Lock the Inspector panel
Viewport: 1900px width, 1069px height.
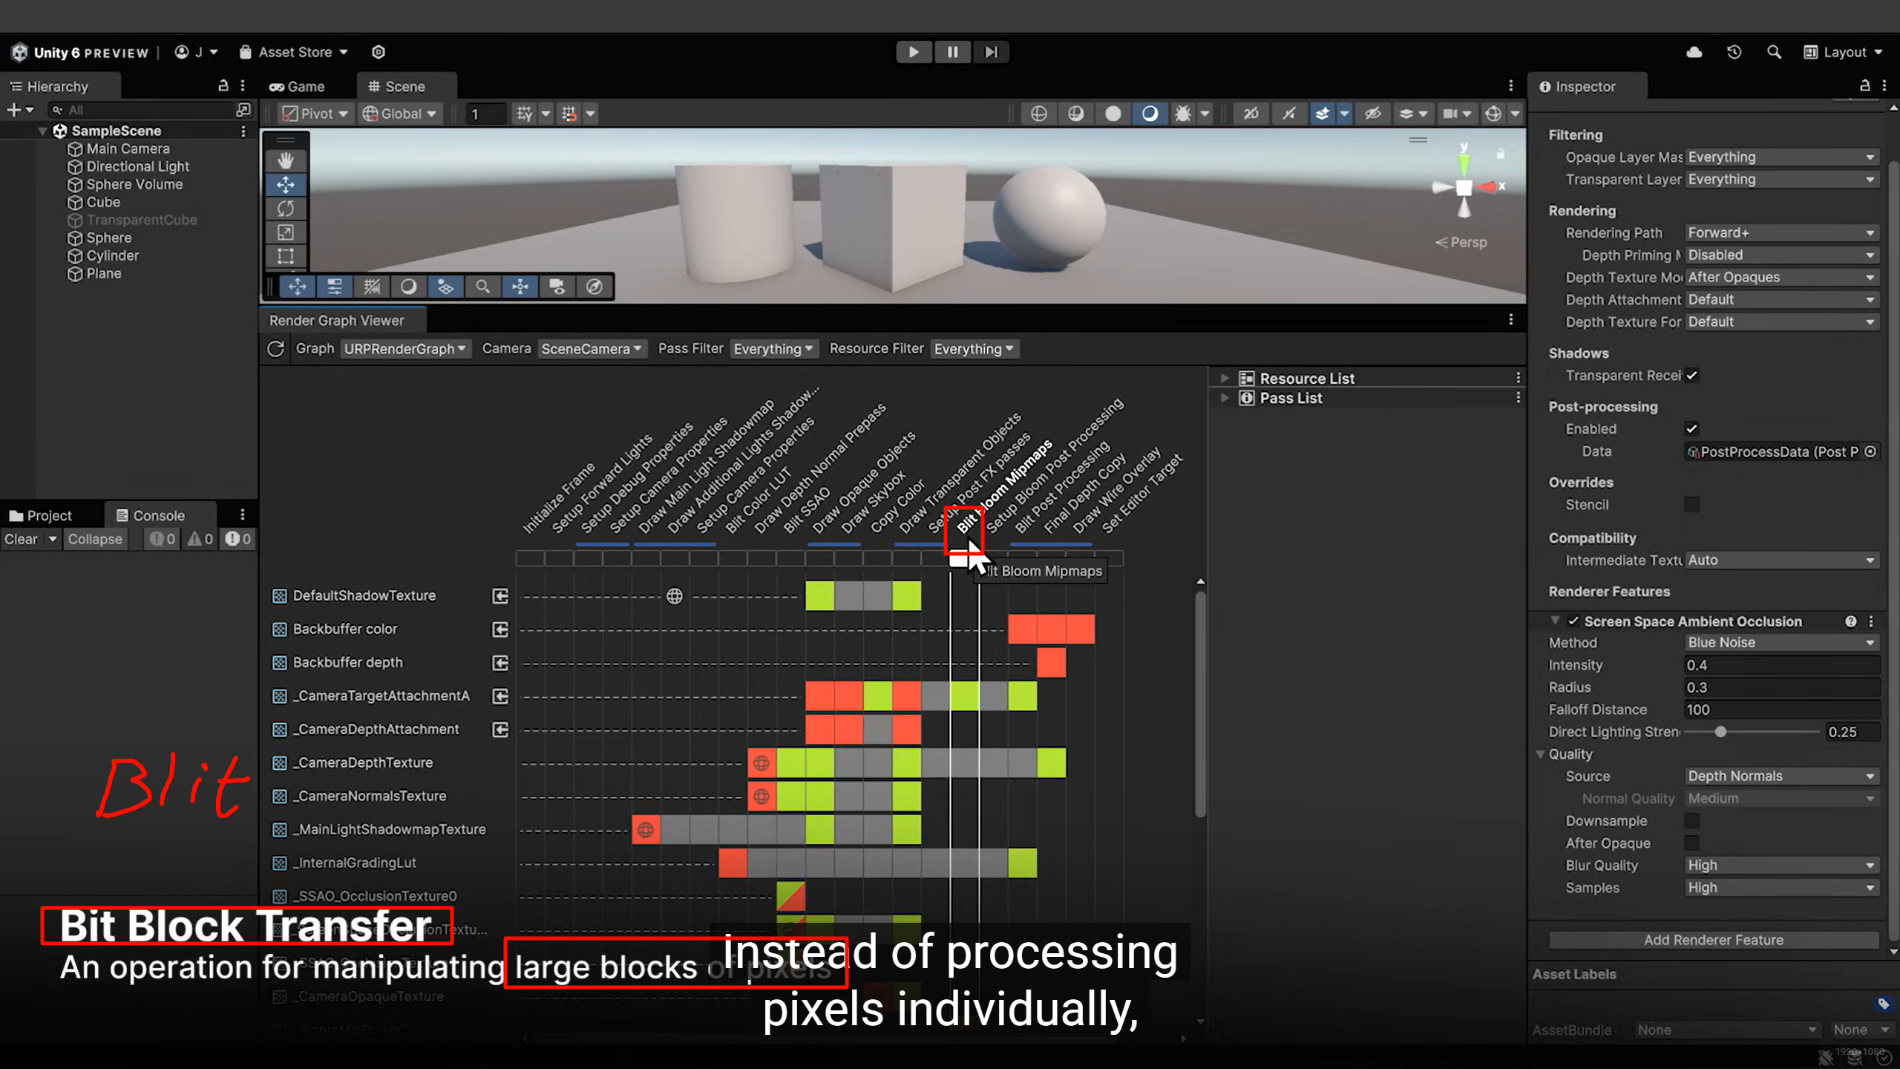[1864, 85]
